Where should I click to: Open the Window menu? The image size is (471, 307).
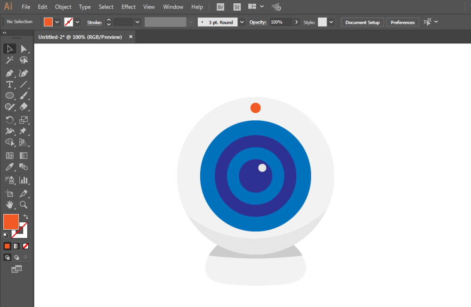click(x=173, y=7)
